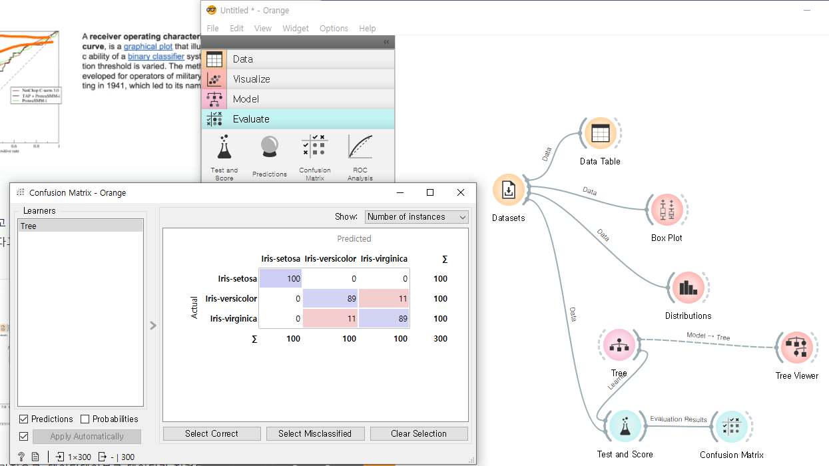Click the Tree node on canvas
The image size is (829, 466).
pos(619,346)
